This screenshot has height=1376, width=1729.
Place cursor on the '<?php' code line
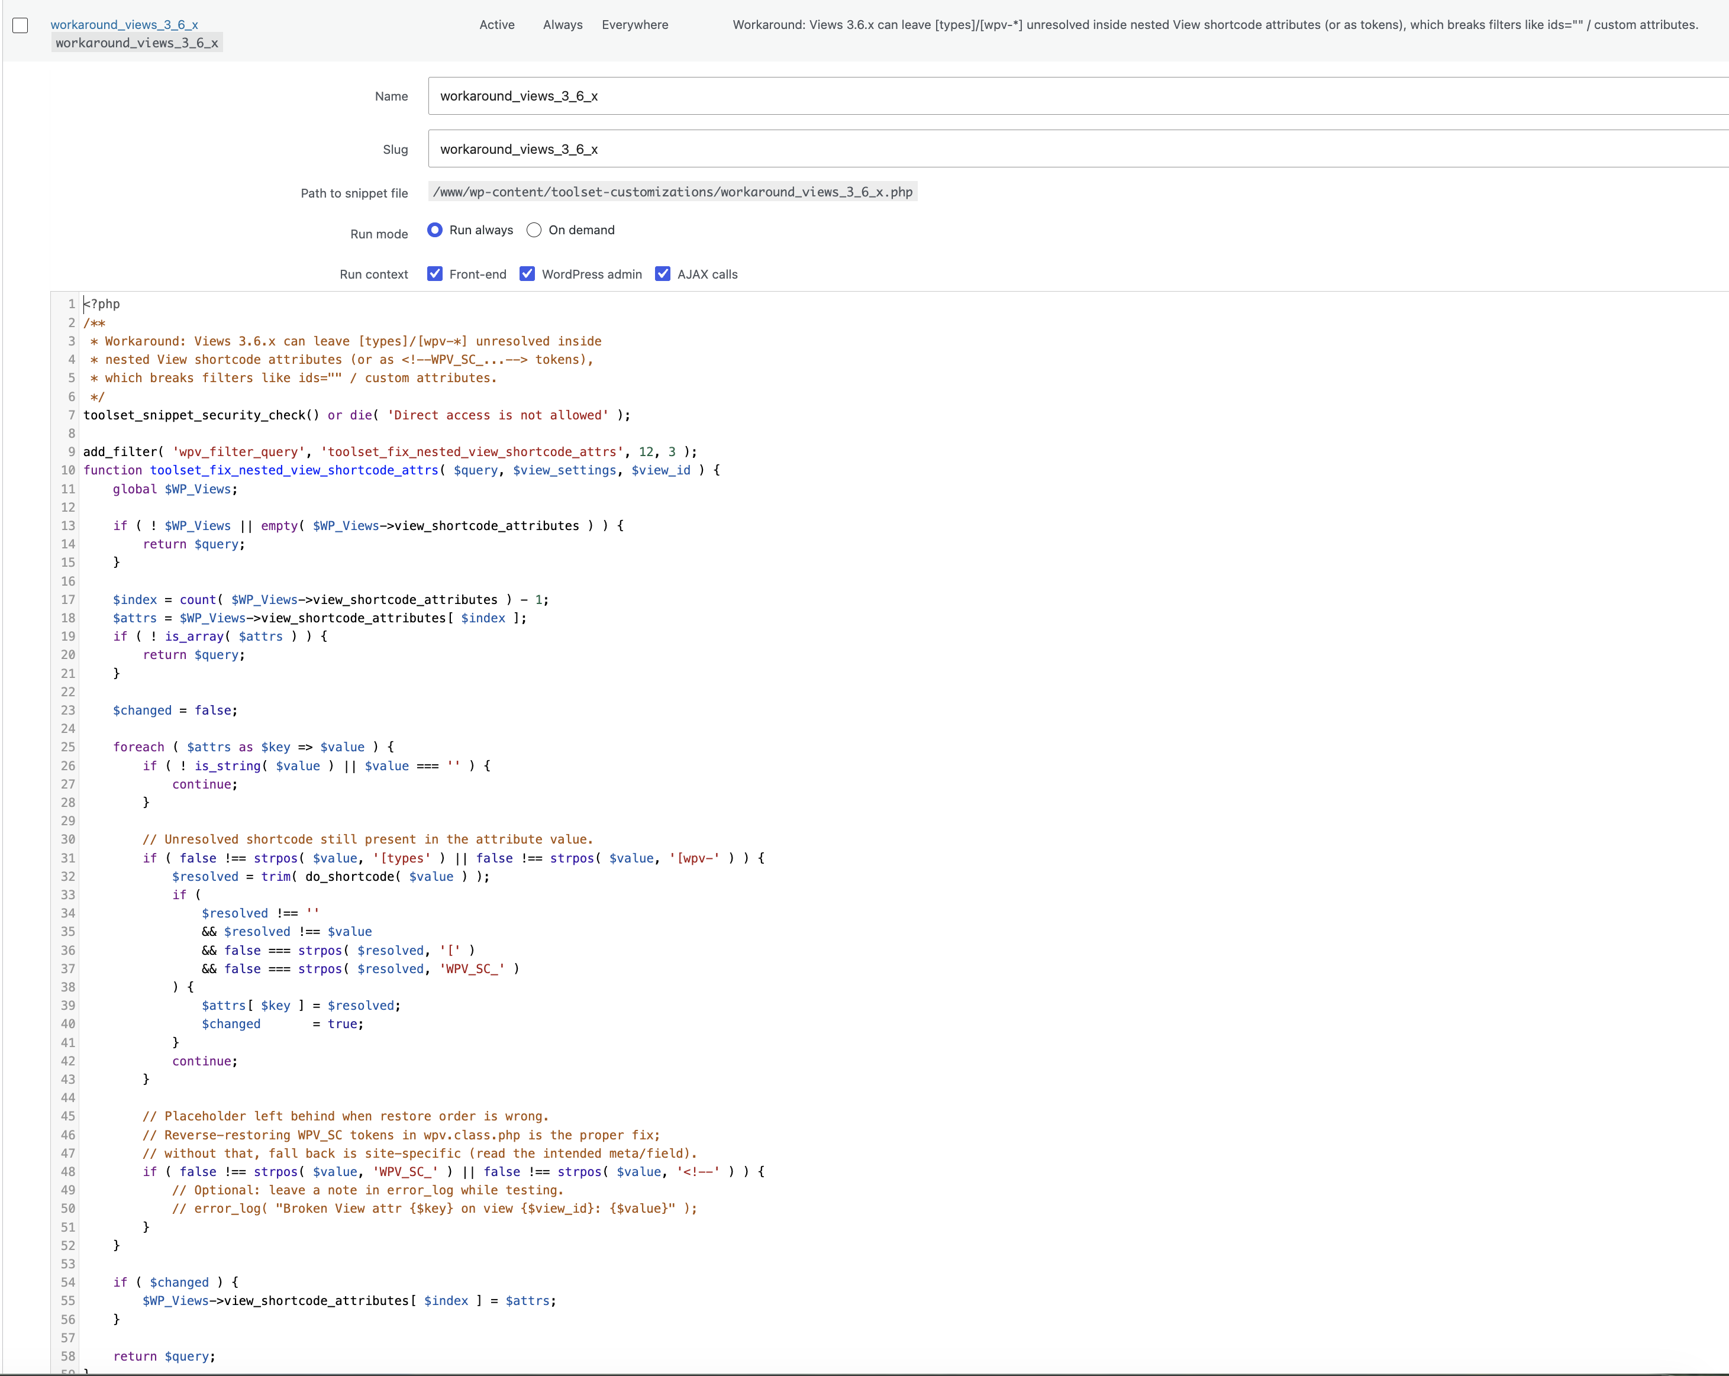[102, 305]
